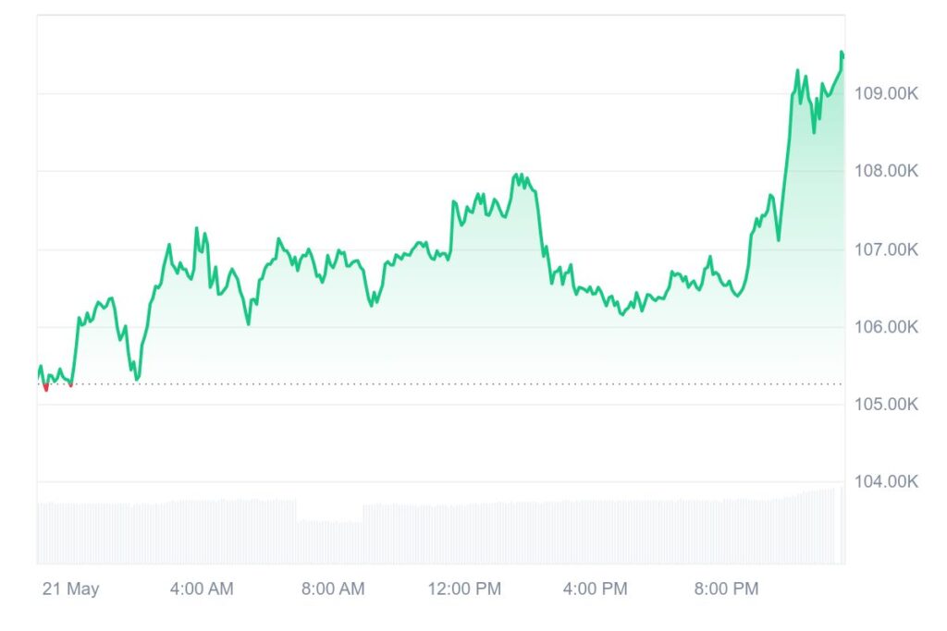Select the 4:00 AM time label
The height and width of the screenshot is (631, 947).
pos(202,589)
